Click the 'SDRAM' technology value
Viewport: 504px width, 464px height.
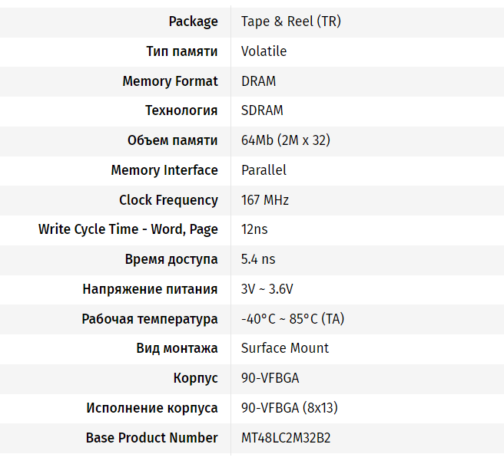coord(262,110)
